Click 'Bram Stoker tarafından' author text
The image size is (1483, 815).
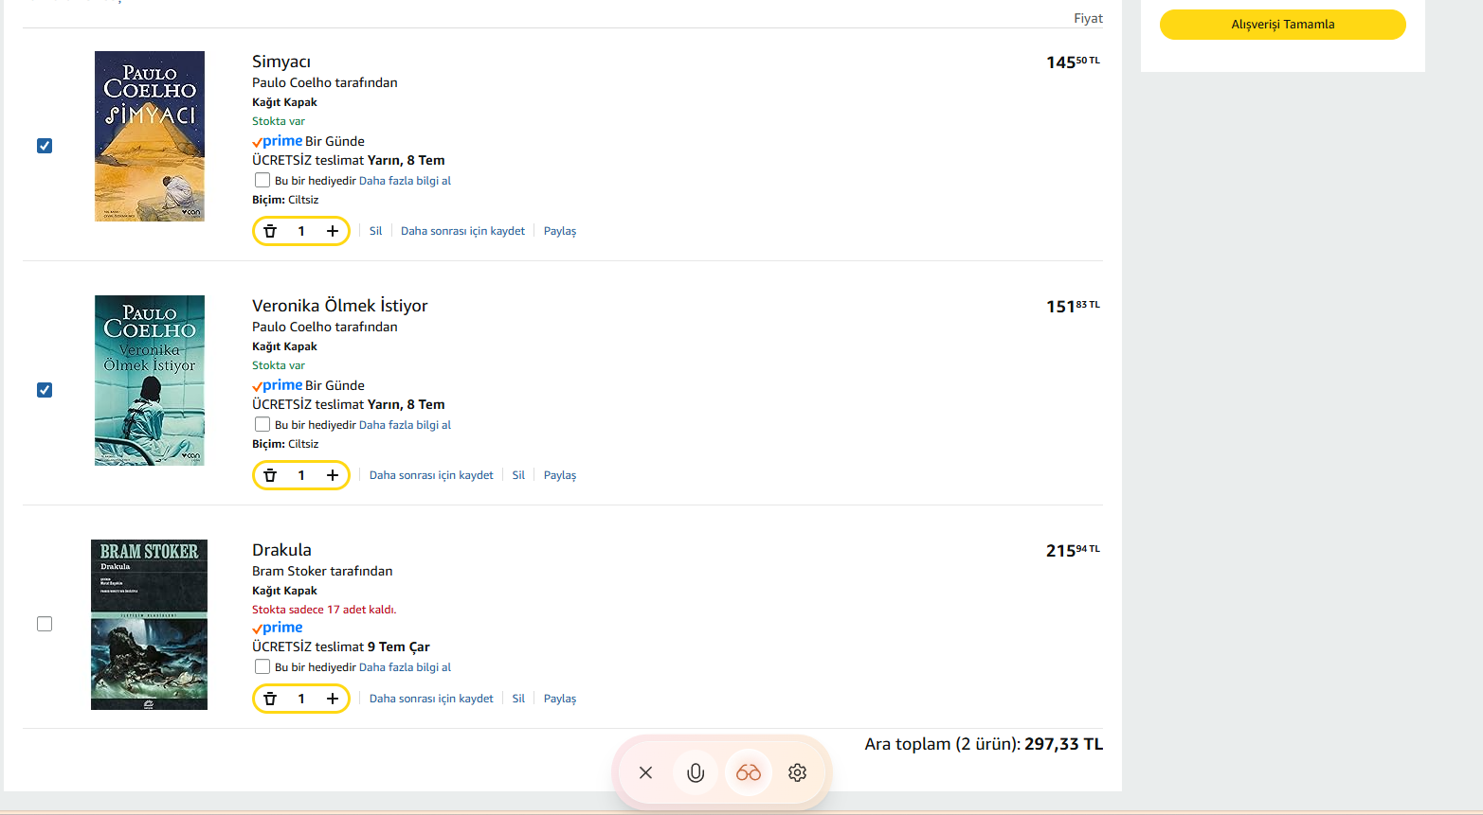[322, 571]
